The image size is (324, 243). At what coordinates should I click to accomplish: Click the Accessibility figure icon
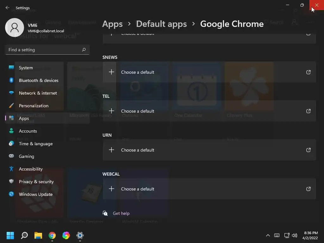click(11, 169)
